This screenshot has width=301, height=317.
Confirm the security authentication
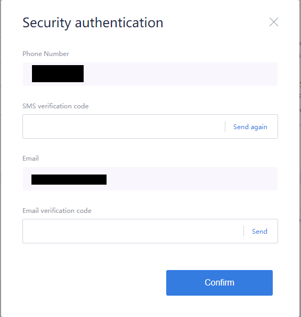(x=219, y=283)
